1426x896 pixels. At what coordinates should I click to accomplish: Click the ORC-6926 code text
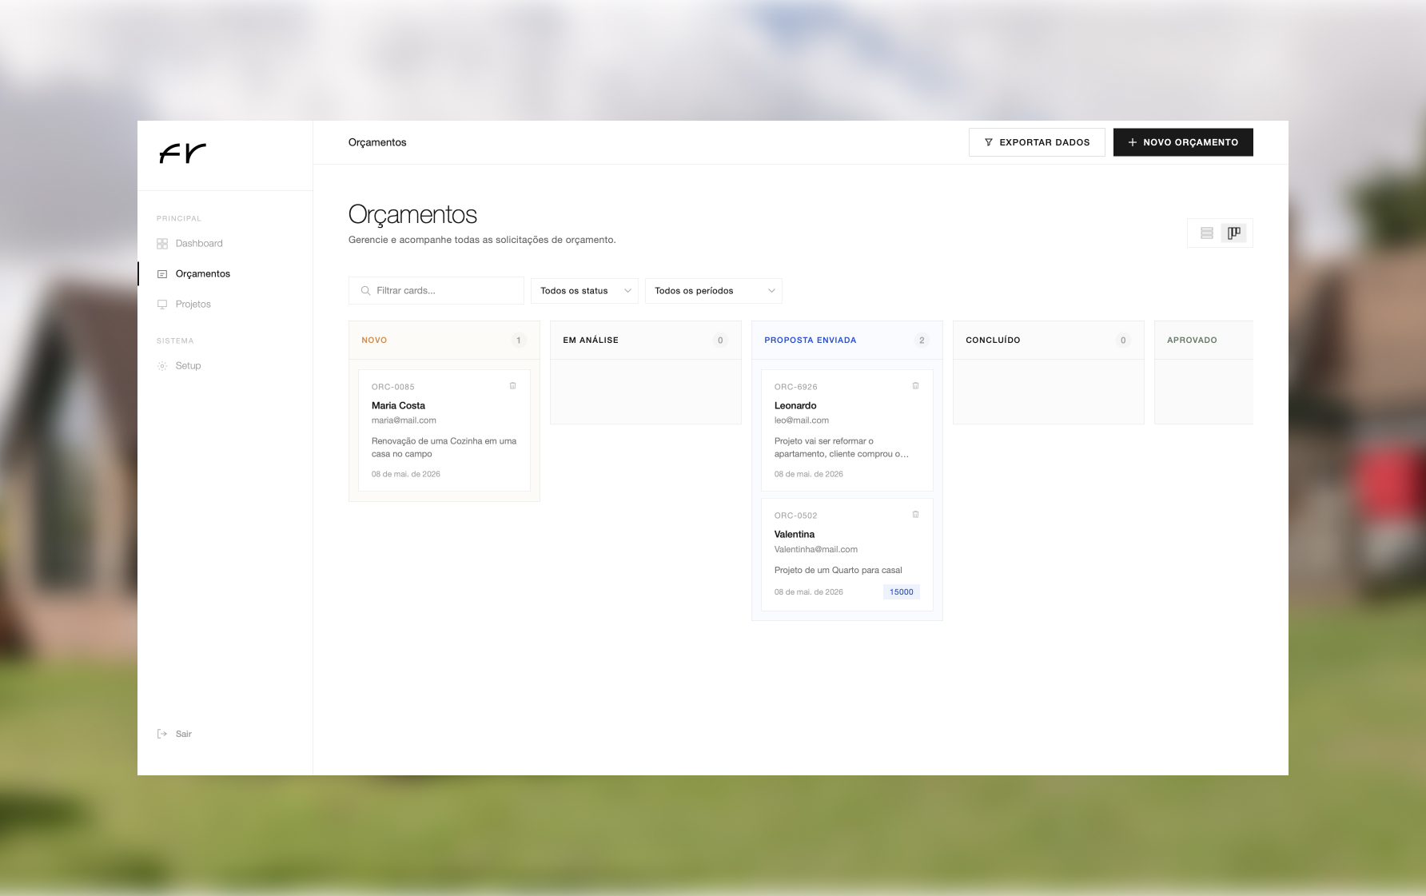point(796,387)
